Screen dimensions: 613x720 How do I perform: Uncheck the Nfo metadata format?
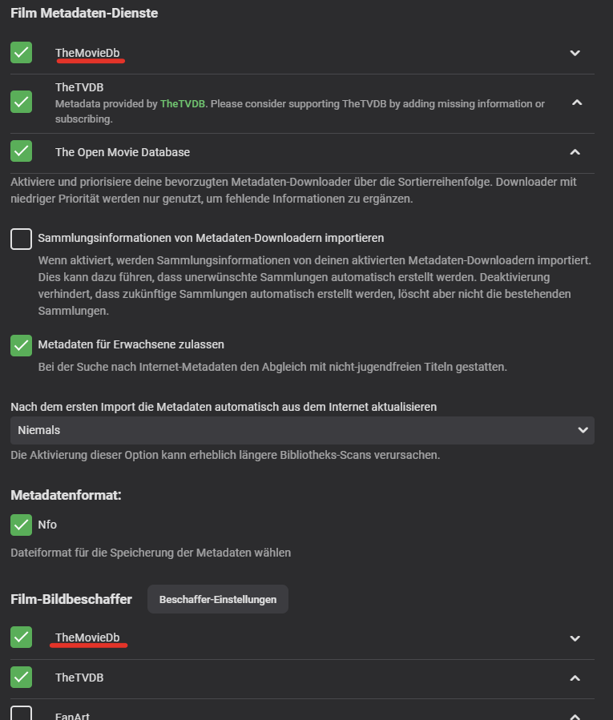click(21, 525)
